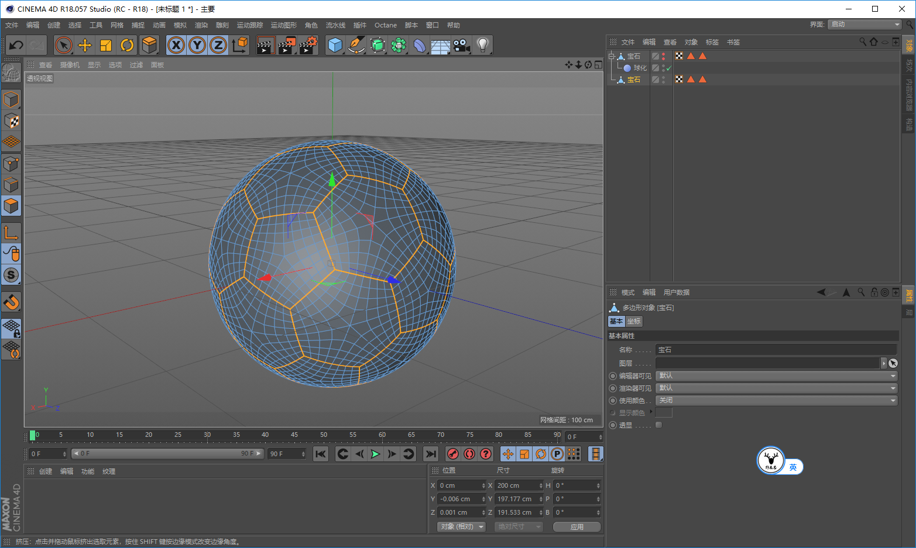
Task: Click size Y 197.177 cm field
Action: tap(519, 499)
